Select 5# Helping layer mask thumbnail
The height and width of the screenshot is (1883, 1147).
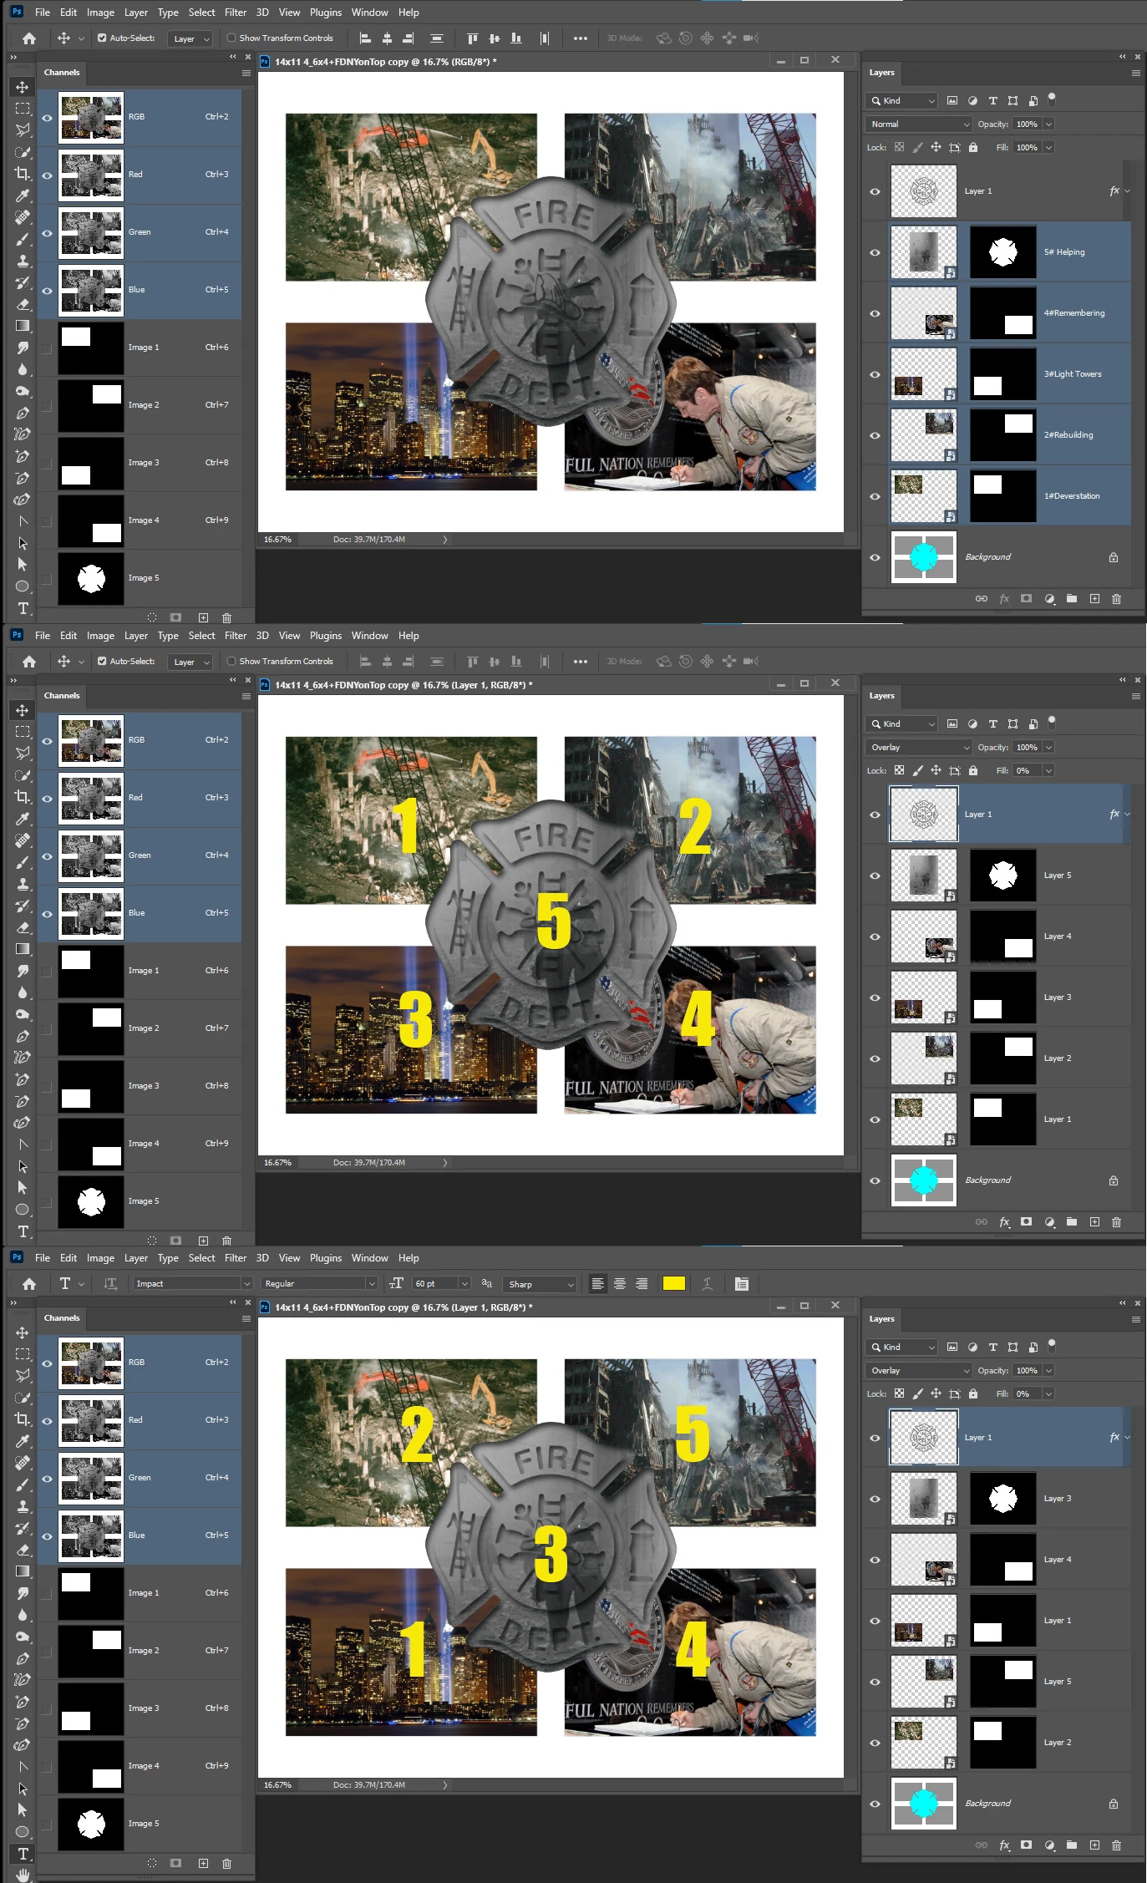[x=1003, y=252]
